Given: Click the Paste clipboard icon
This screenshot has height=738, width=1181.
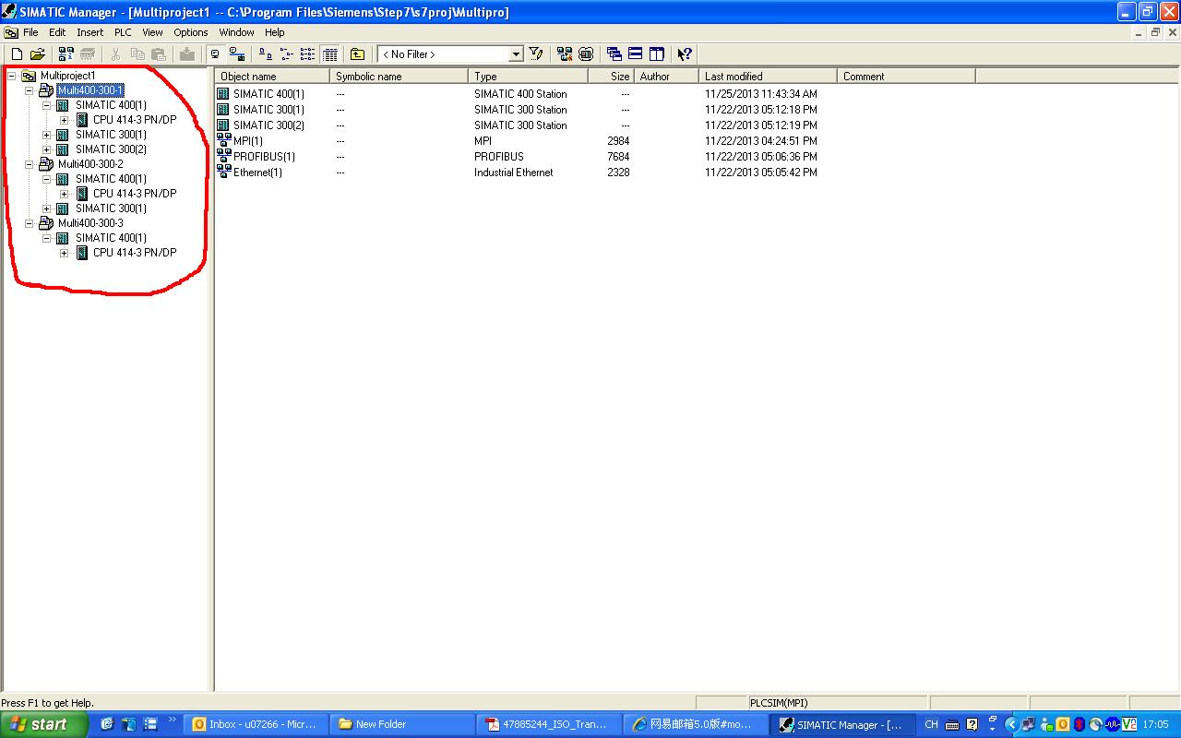Looking at the screenshot, I should coord(159,54).
